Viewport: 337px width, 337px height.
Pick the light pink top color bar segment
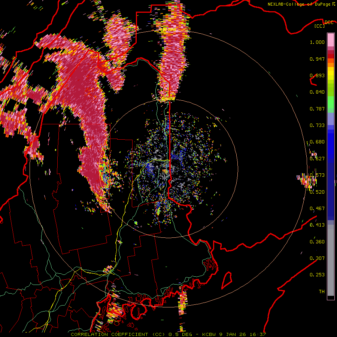[331, 40]
